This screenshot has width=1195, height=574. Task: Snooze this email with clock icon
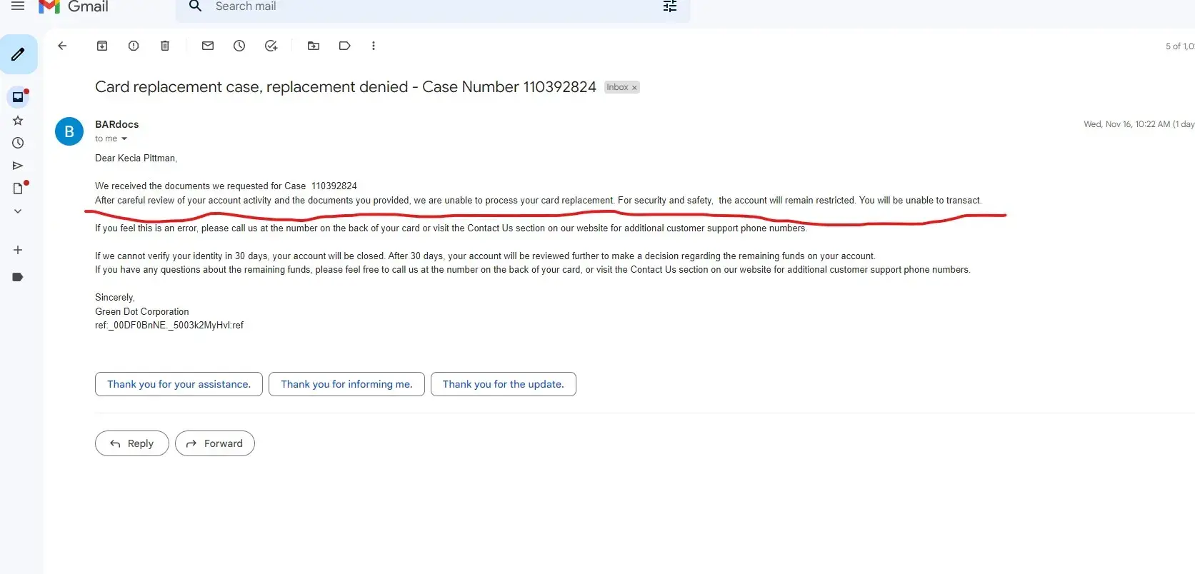tap(239, 46)
